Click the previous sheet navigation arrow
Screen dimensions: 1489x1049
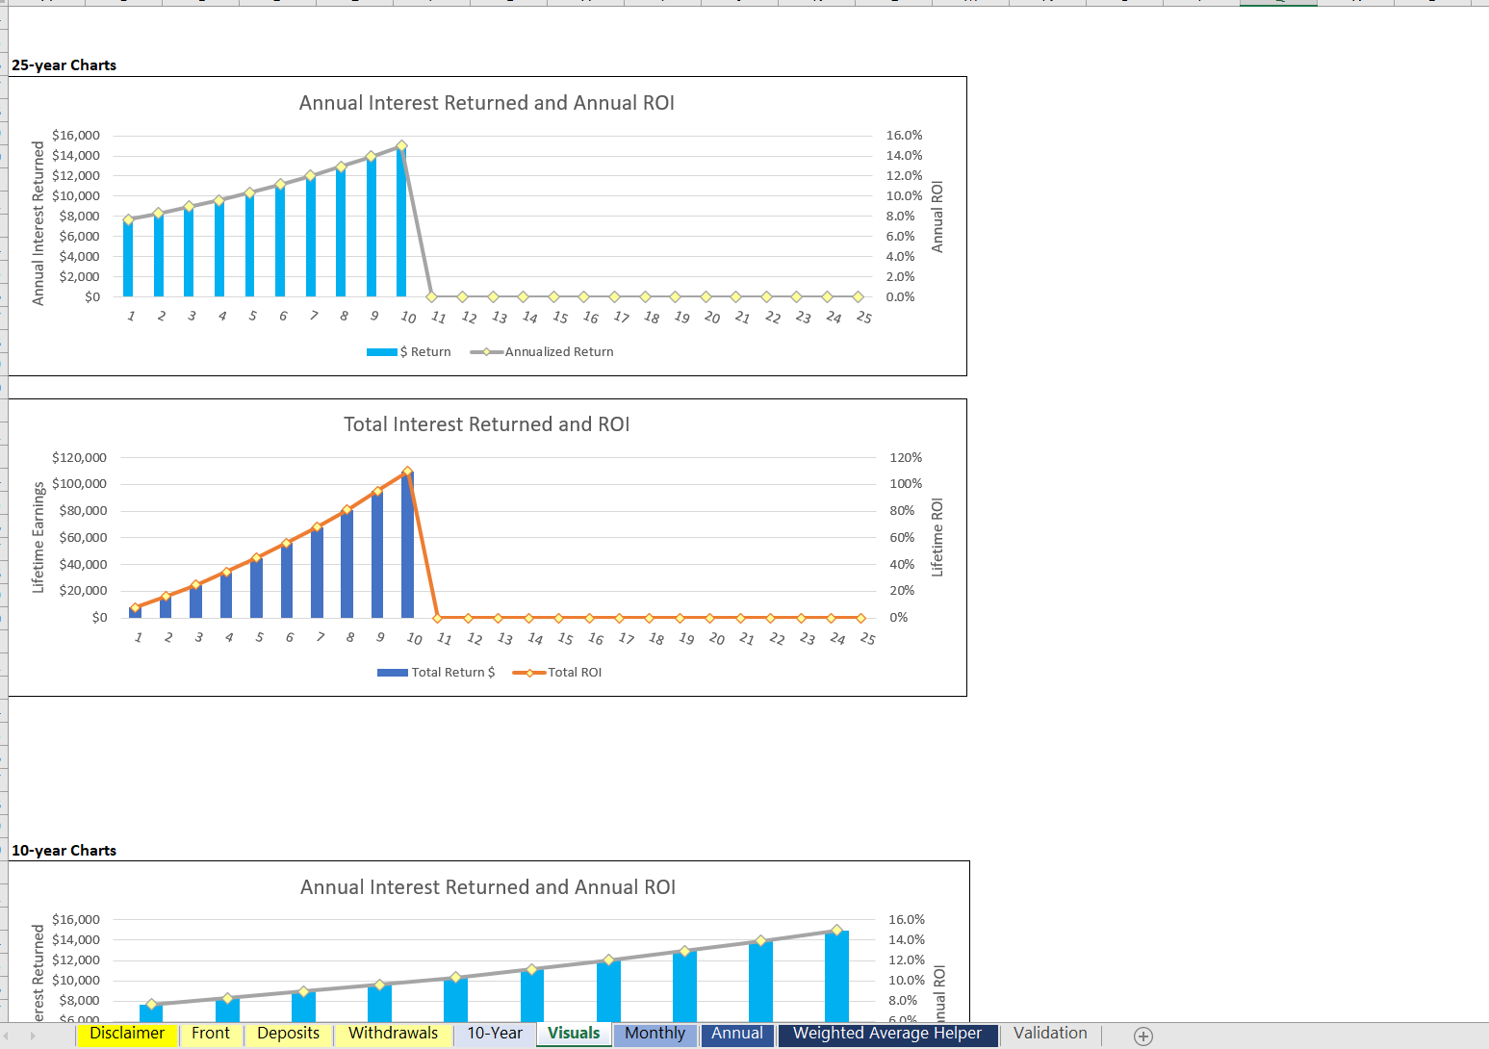6,1036
